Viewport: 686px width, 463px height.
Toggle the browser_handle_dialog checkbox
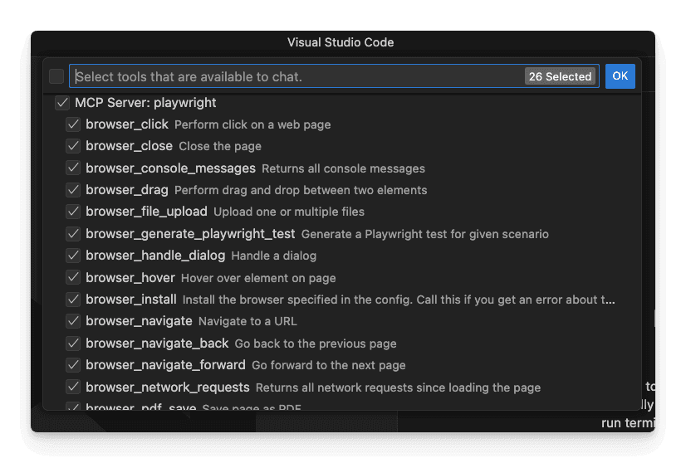pyautogui.click(x=73, y=256)
